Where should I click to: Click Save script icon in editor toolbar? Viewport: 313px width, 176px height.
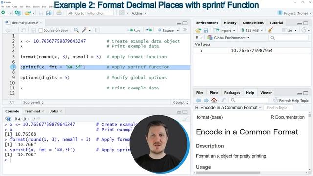34,30
